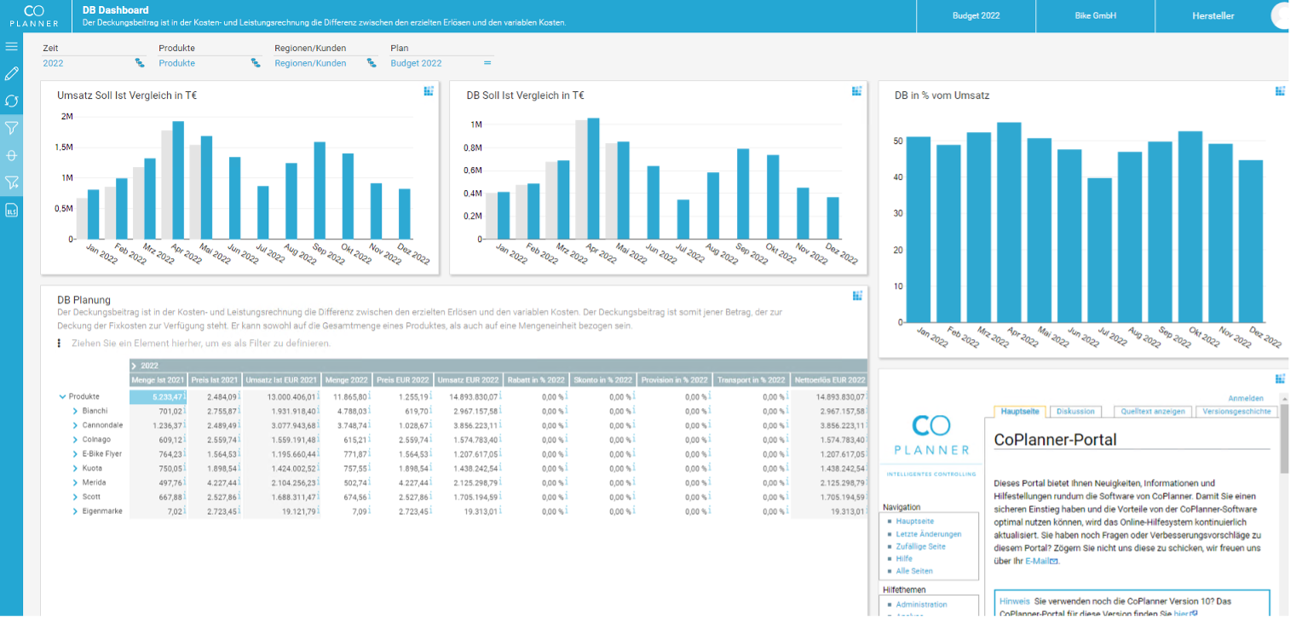Expand the Bianchi product row
This screenshot has height=617, width=1290.
(75, 411)
